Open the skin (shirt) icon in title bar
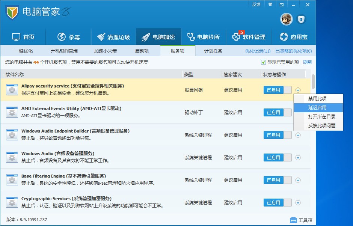 (270, 5)
